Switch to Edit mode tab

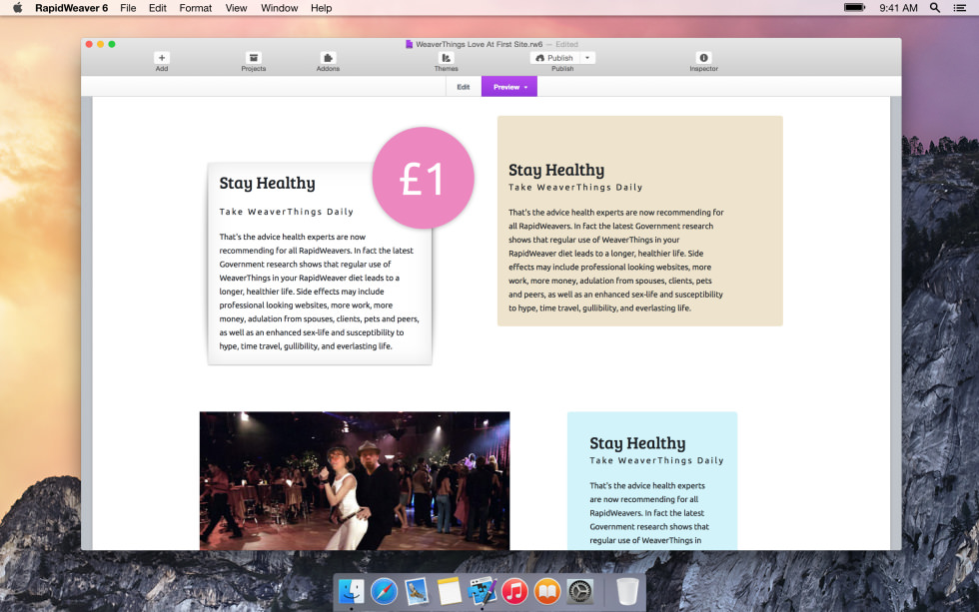(x=464, y=87)
